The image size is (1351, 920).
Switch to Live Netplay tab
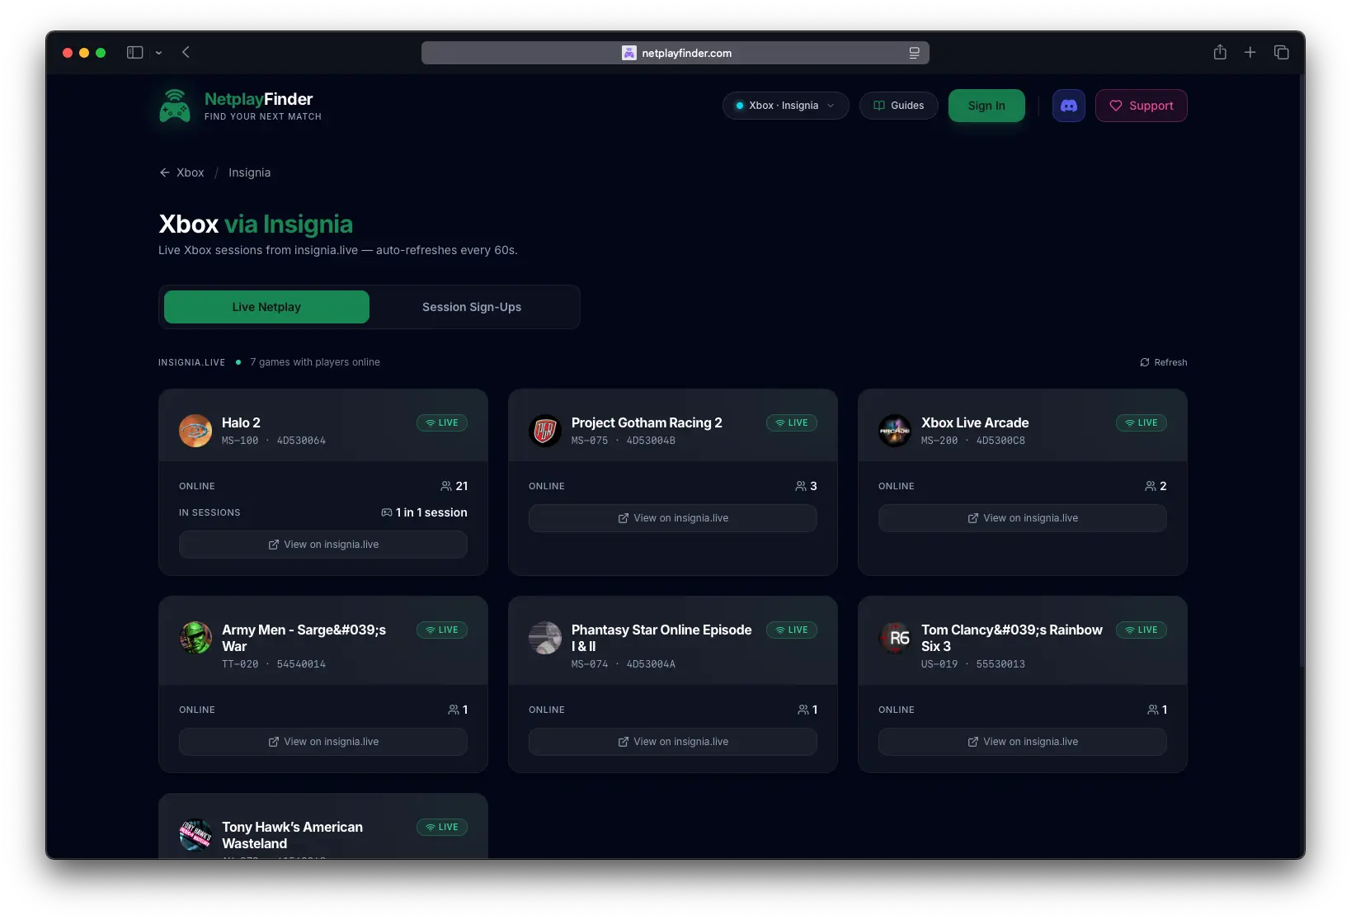click(266, 307)
